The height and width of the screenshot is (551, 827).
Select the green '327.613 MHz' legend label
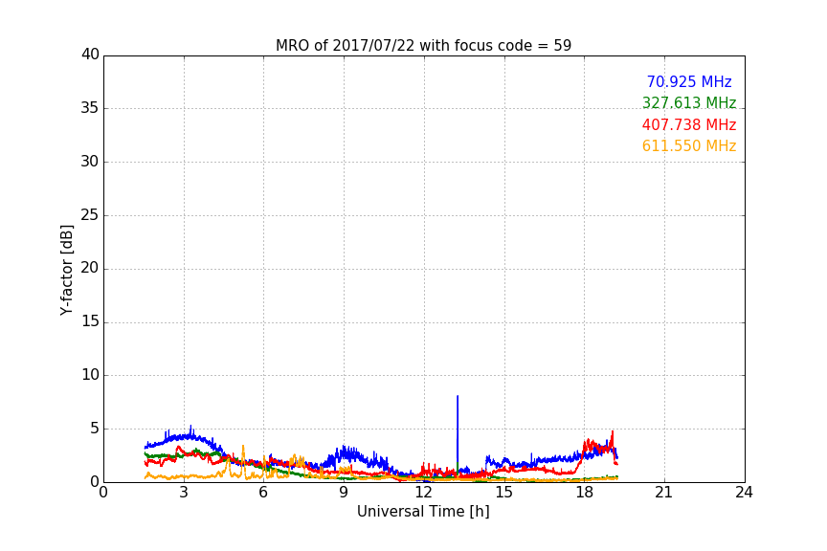click(689, 102)
